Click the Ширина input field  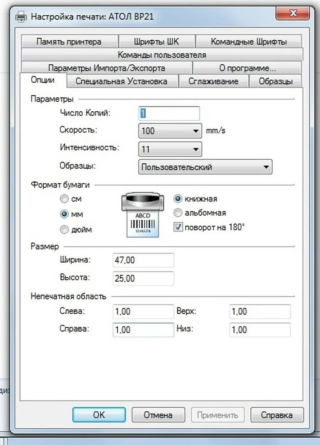[143, 260]
